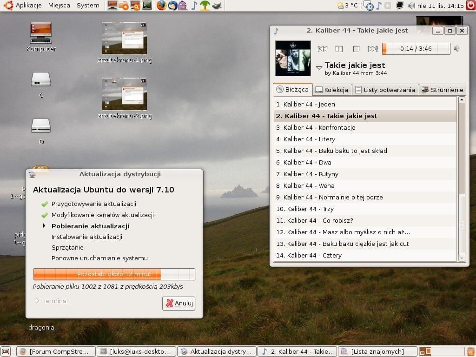This screenshot has width=476, height=357.
Task: Cancel the upgrade with the Anuluj button
Action: click(179, 303)
